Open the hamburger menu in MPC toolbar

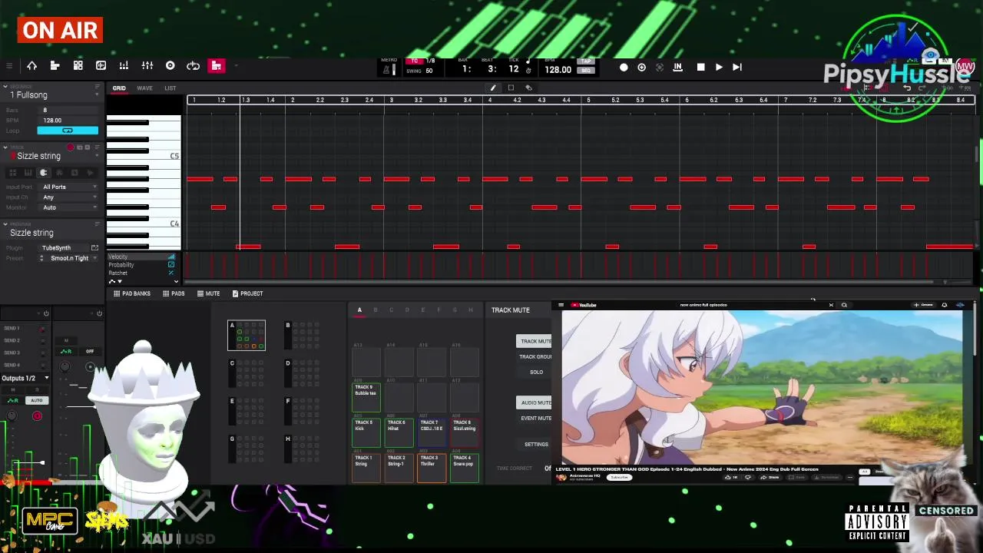point(9,66)
